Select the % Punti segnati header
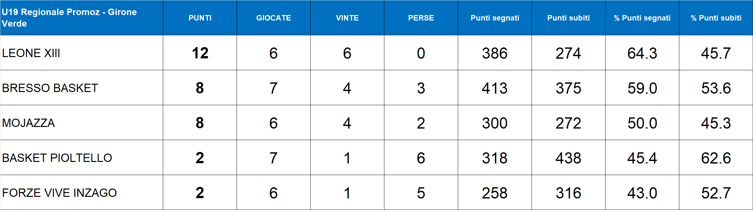753x210 pixels. tap(642, 18)
